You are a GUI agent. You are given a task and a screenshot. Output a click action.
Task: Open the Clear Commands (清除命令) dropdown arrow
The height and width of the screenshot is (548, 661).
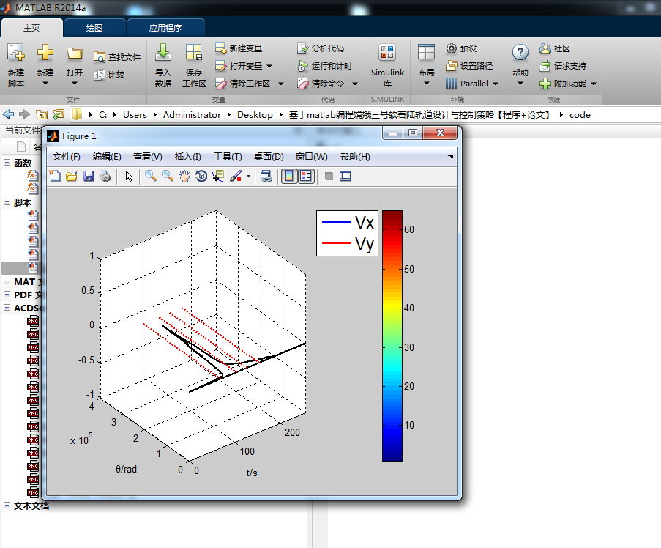355,84
